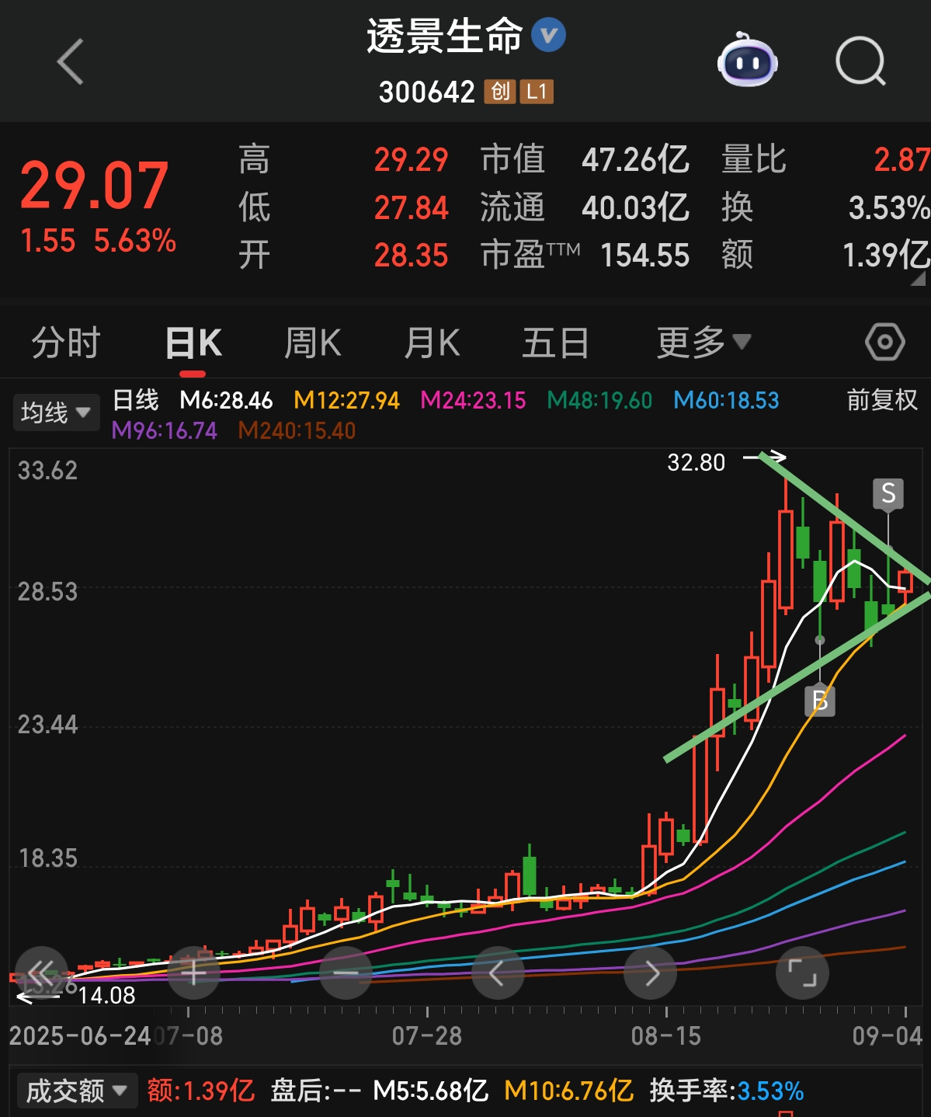Image resolution: width=931 pixels, height=1117 pixels.
Task: Tap the 创 board tag
Action: tap(499, 92)
